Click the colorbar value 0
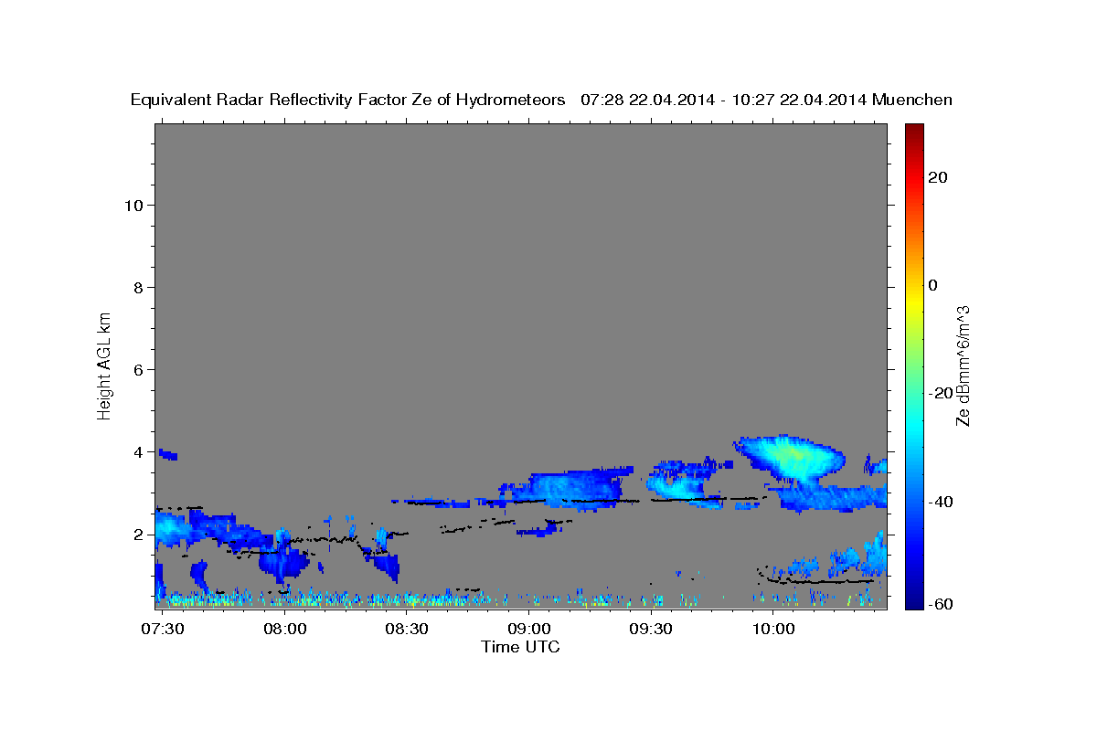The image size is (1097, 731). tap(933, 285)
